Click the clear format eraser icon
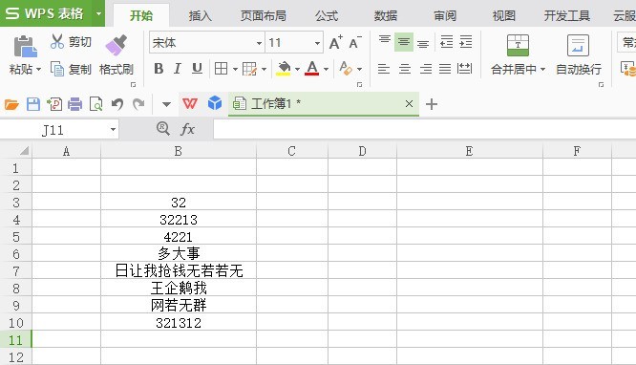 (346, 69)
